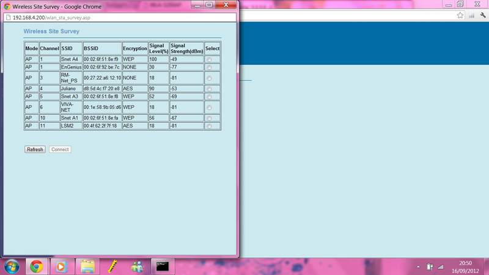Click the Channel column header

[50, 48]
